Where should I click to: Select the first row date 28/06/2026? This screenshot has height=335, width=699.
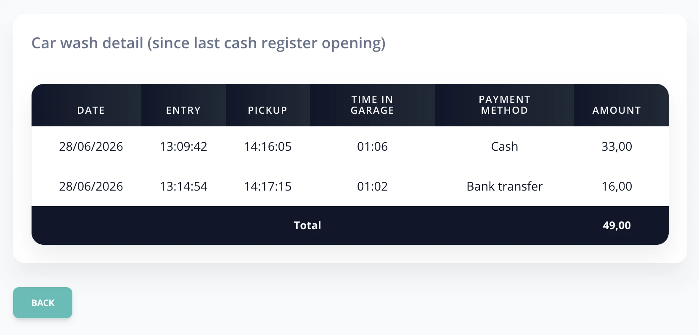click(91, 147)
